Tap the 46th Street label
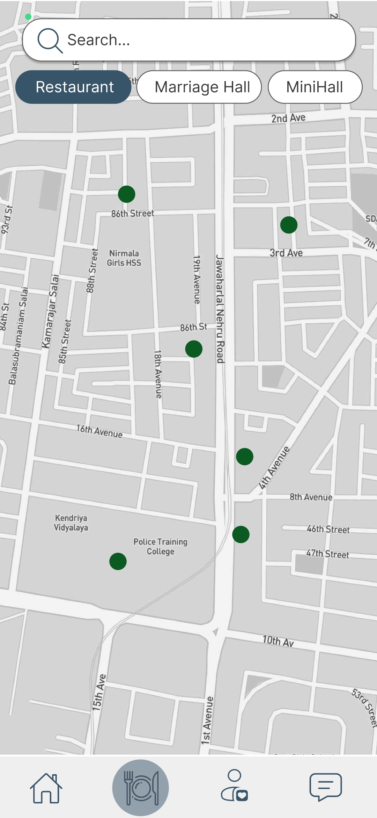Image resolution: width=377 pixels, height=818 pixels. 328,529
